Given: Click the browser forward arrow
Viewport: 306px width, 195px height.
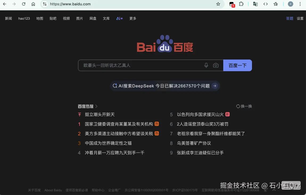Looking at the screenshot, I should tap(14, 4).
